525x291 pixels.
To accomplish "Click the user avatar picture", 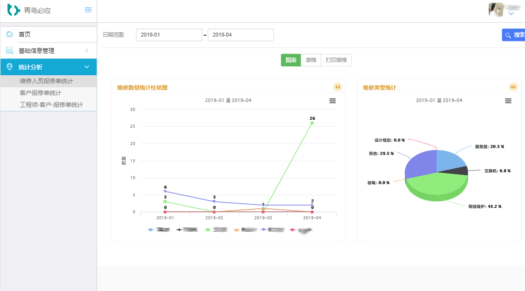I will pyautogui.click(x=496, y=9).
